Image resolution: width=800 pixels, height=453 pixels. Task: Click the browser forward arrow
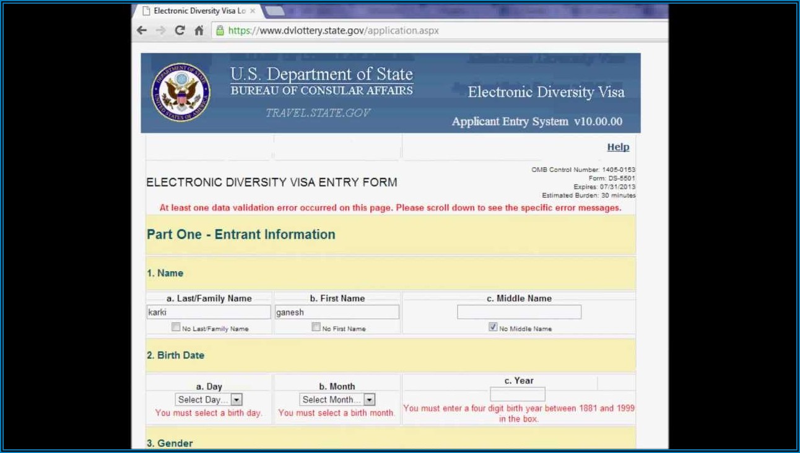click(160, 30)
